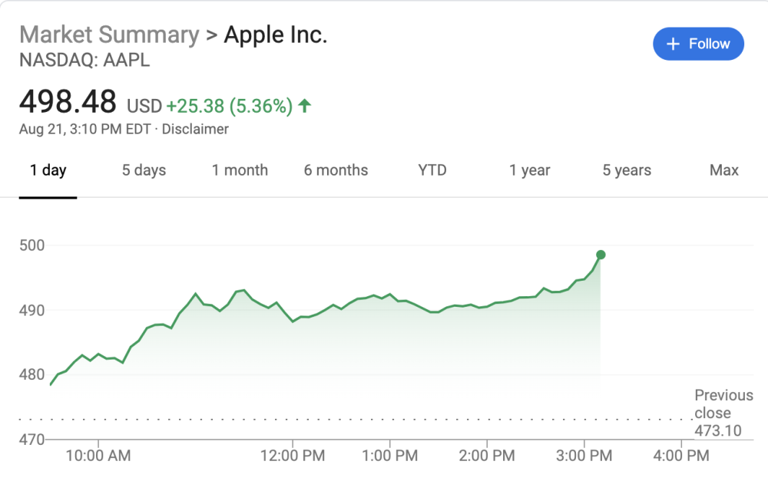Click the 498.48 price value
Viewport: 768px width, 481px height.
pyautogui.click(x=68, y=101)
